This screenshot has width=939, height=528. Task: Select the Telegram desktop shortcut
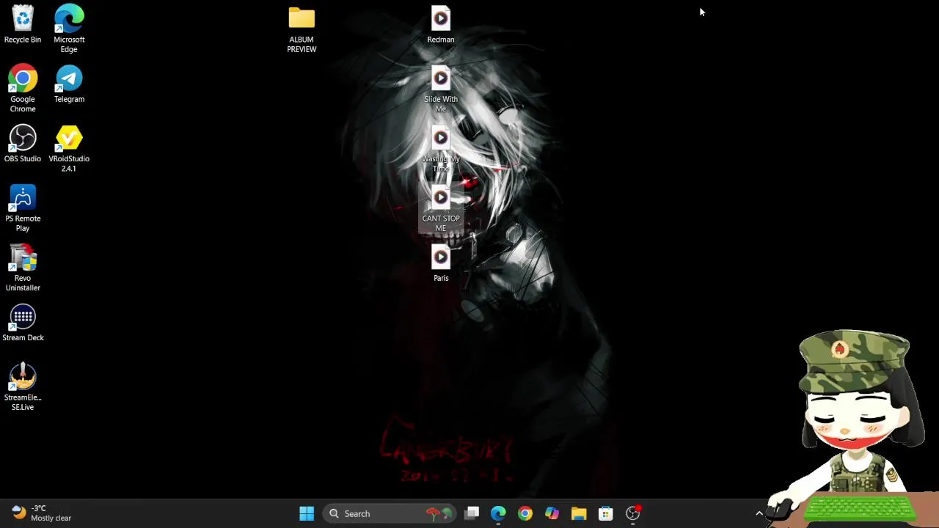(69, 84)
